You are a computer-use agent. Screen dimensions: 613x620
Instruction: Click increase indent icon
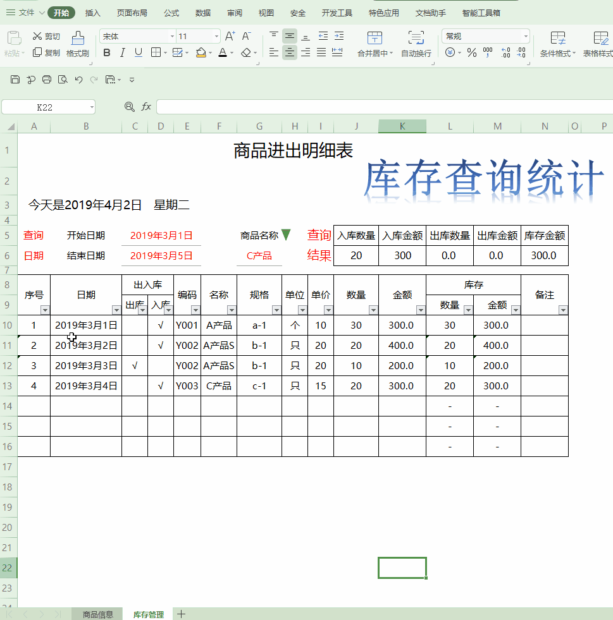pos(339,37)
